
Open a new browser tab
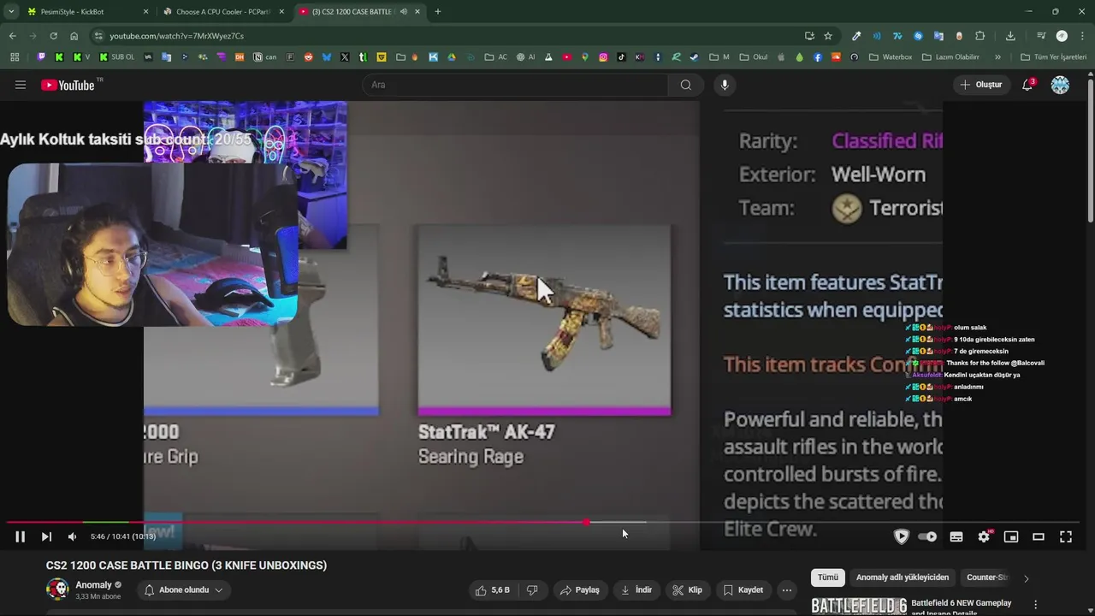click(x=438, y=12)
